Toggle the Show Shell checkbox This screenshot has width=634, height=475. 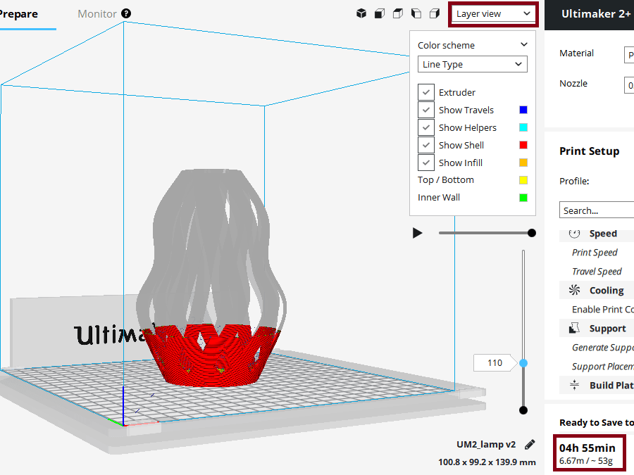(426, 145)
